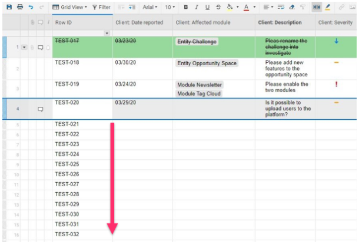
Task: Select the Client: Description column header
Action: point(285,22)
